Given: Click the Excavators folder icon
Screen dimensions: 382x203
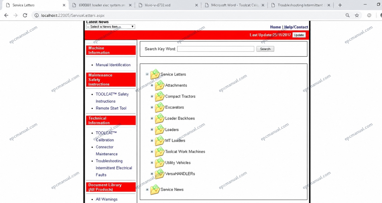Looking at the screenshot, I should click(x=160, y=107).
